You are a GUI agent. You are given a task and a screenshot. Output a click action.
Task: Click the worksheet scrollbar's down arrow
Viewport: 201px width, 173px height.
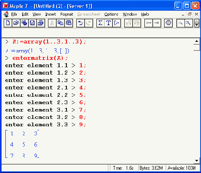[x=196, y=161]
